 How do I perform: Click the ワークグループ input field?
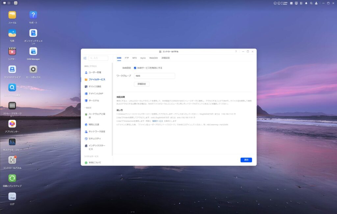click(x=154, y=76)
